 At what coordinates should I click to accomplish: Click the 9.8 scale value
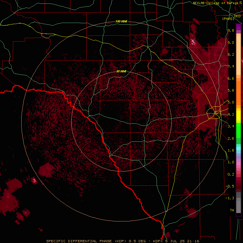(231, 31)
